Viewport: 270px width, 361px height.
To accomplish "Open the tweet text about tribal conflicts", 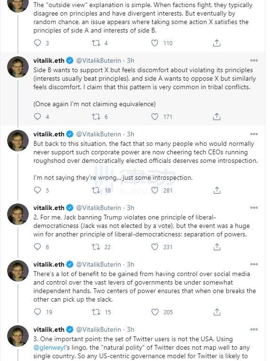I will tap(145, 87).
